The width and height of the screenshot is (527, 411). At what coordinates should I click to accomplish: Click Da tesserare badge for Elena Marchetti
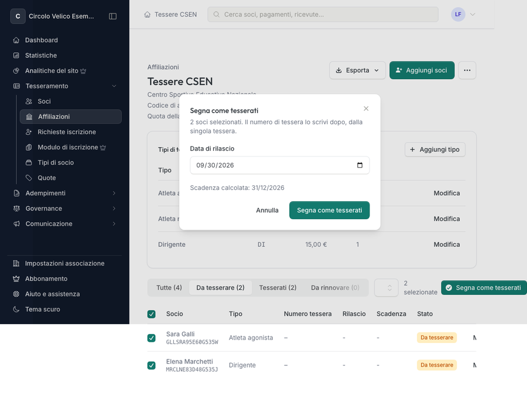click(x=437, y=365)
